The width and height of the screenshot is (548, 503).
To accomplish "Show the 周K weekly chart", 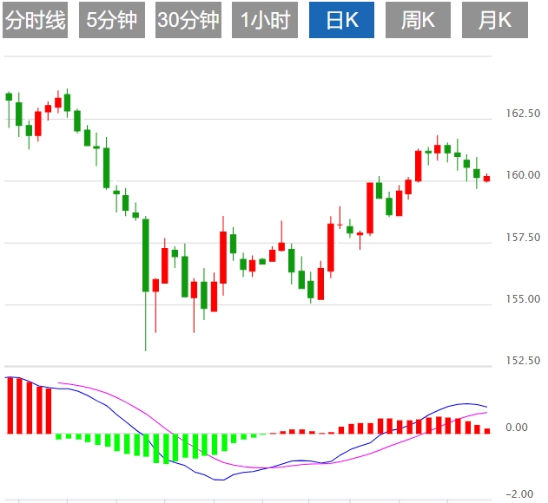I will click(418, 21).
